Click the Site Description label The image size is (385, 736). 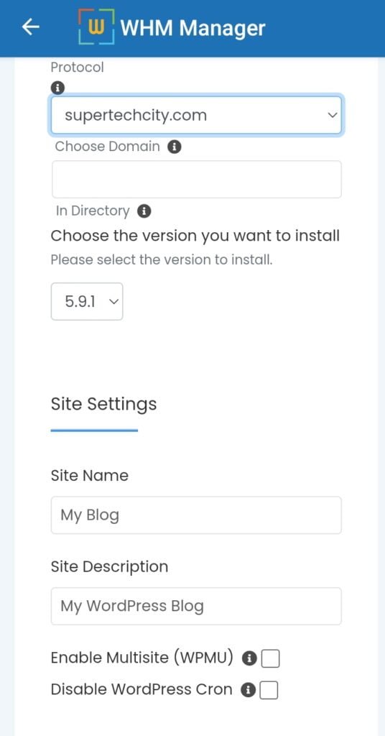coord(109,567)
